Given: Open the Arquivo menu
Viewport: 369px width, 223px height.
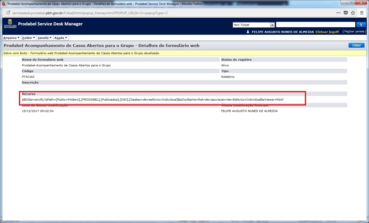Looking at the screenshot, I should (x=12, y=38).
